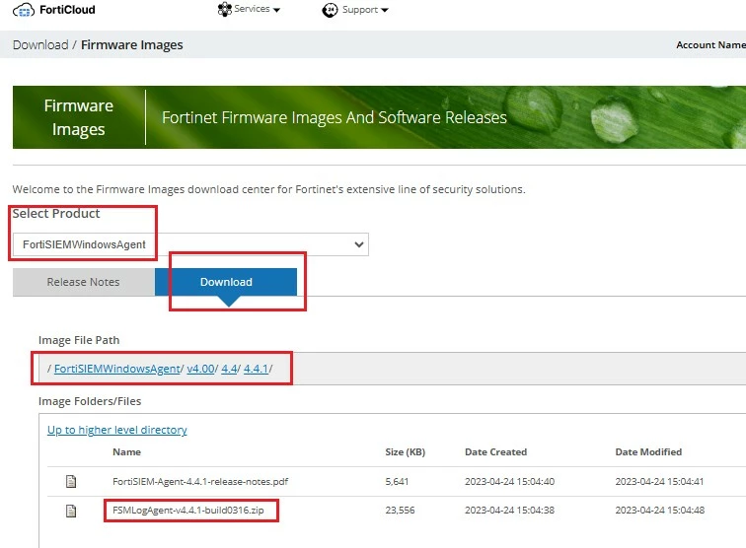The image size is (746, 548).
Task: Click Firmware Images breadcrumb text
Action: [132, 44]
